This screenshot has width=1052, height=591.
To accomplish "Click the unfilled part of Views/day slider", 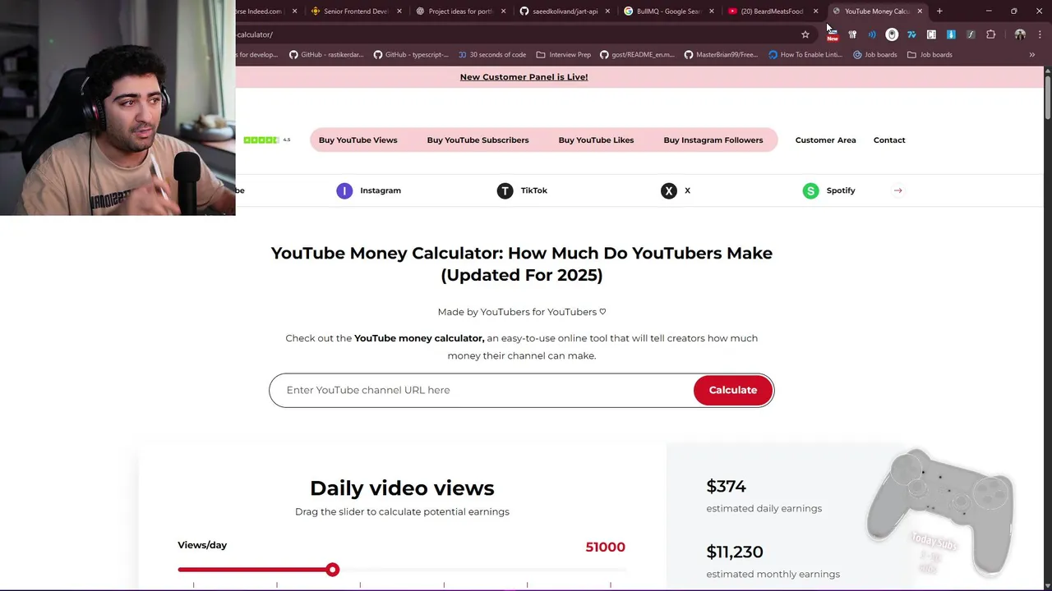I will pos(482,570).
